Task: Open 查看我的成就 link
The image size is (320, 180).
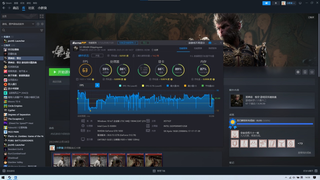Action: pyautogui.click(x=304, y=152)
